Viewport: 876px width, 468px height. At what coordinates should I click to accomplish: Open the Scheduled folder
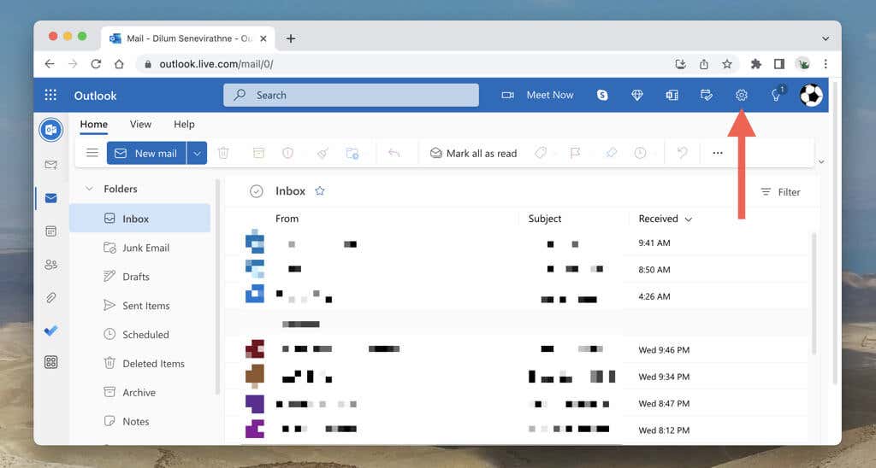[140, 335]
